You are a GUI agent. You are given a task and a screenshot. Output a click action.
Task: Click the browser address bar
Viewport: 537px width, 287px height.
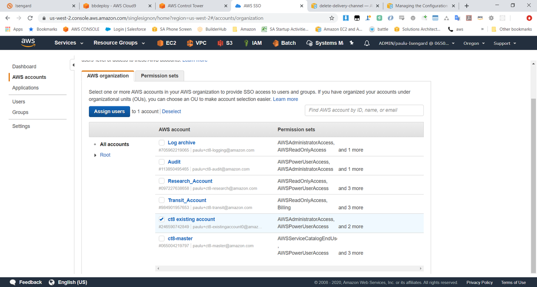point(188,18)
